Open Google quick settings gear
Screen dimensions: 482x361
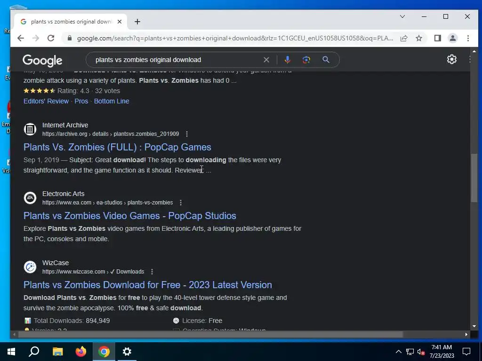pyautogui.click(x=451, y=59)
